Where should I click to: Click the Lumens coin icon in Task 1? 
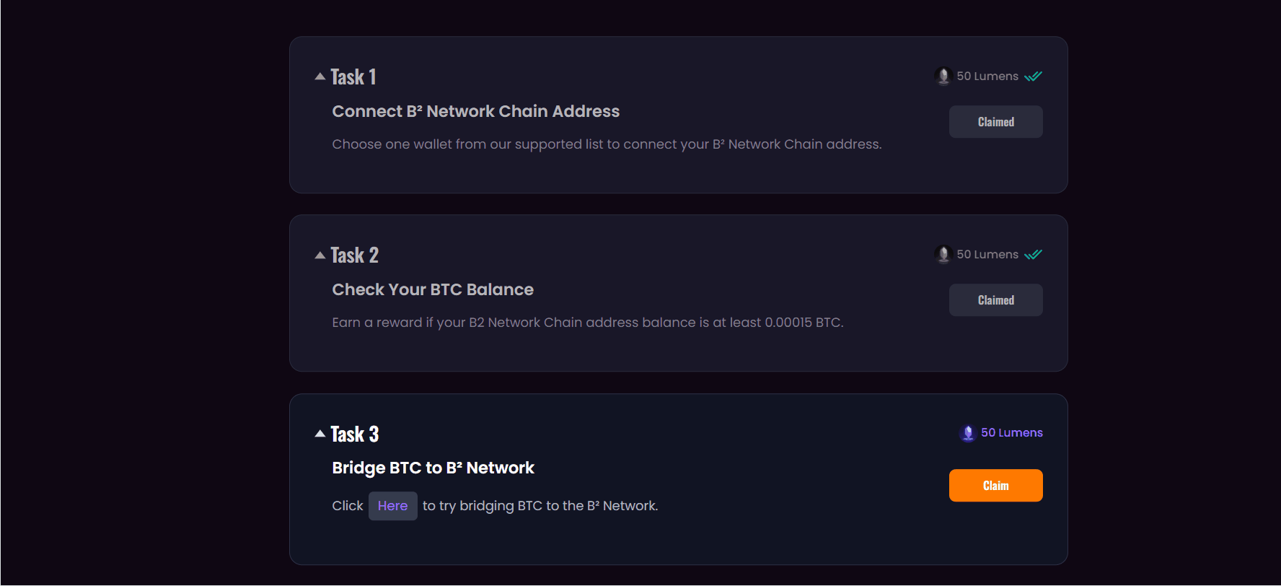943,76
